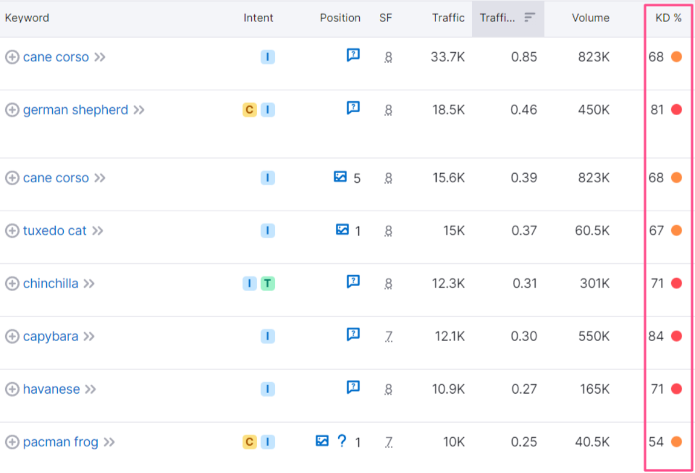This screenshot has height=473, width=695.
Task: Expand double chevron next to havanese
Action: click(90, 389)
